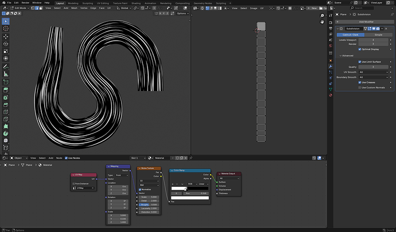Open the Mesh menu in viewport header
Image resolution: width=396 pixels, height=232 pixels.
pos(74,8)
